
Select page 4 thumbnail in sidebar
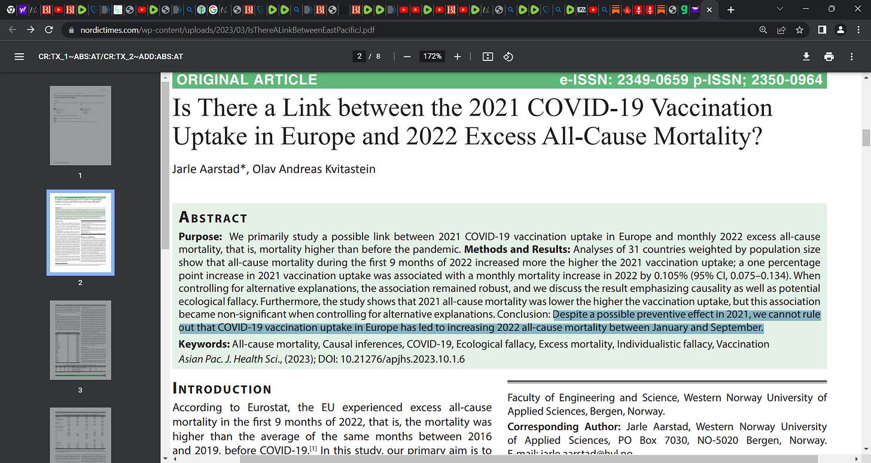coord(80,435)
